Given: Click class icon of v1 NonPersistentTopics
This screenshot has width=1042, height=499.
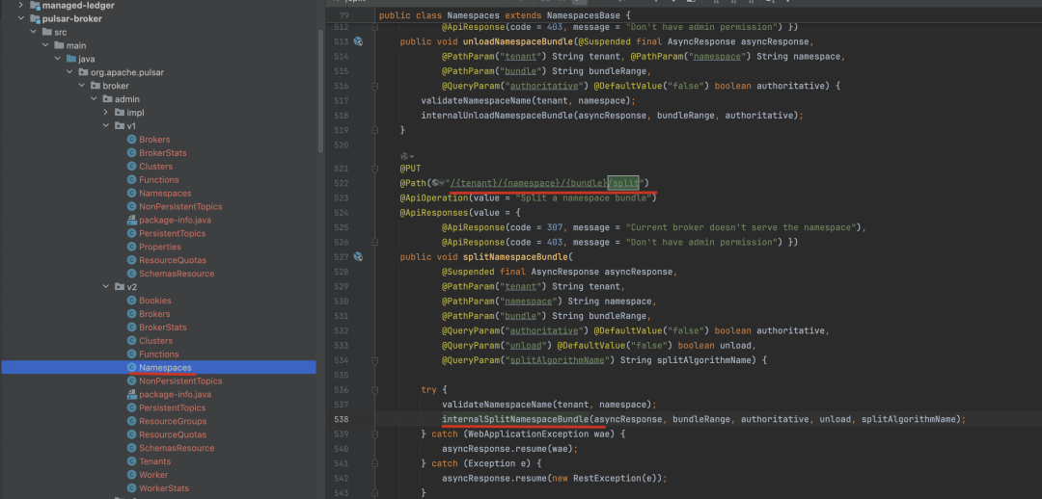Looking at the screenshot, I should [x=131, y=206].
